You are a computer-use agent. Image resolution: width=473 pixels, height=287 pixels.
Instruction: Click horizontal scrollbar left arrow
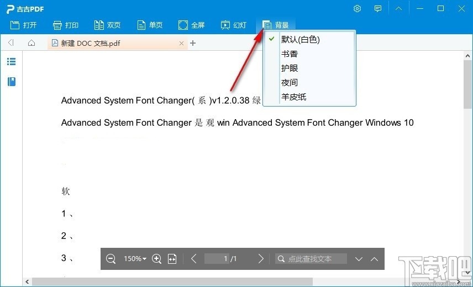click(x=27, y=282)
